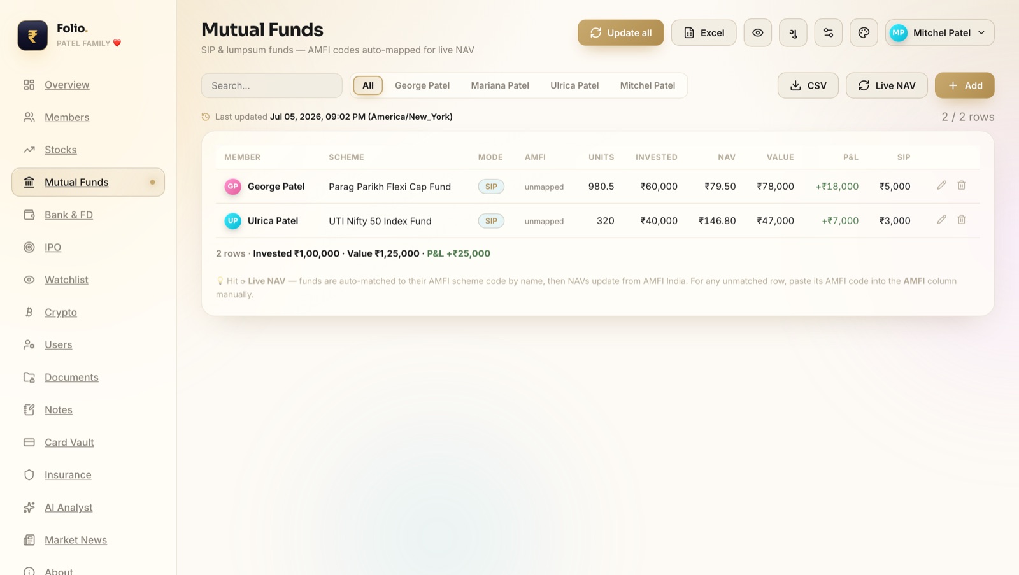Click the Add fund button

click(964, 85)
